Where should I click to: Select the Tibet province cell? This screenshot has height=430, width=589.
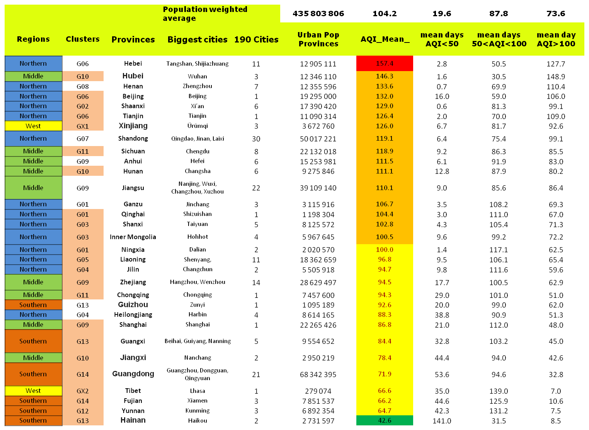tap(133, 391)
